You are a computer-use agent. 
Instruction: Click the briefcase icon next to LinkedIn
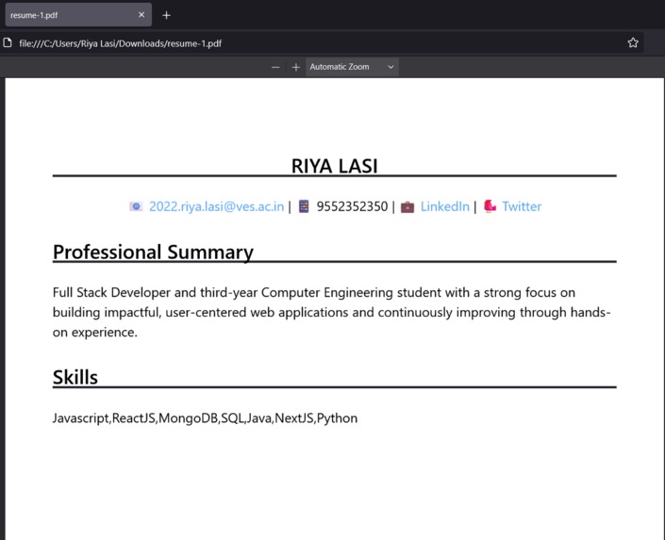tap(407, 206)
